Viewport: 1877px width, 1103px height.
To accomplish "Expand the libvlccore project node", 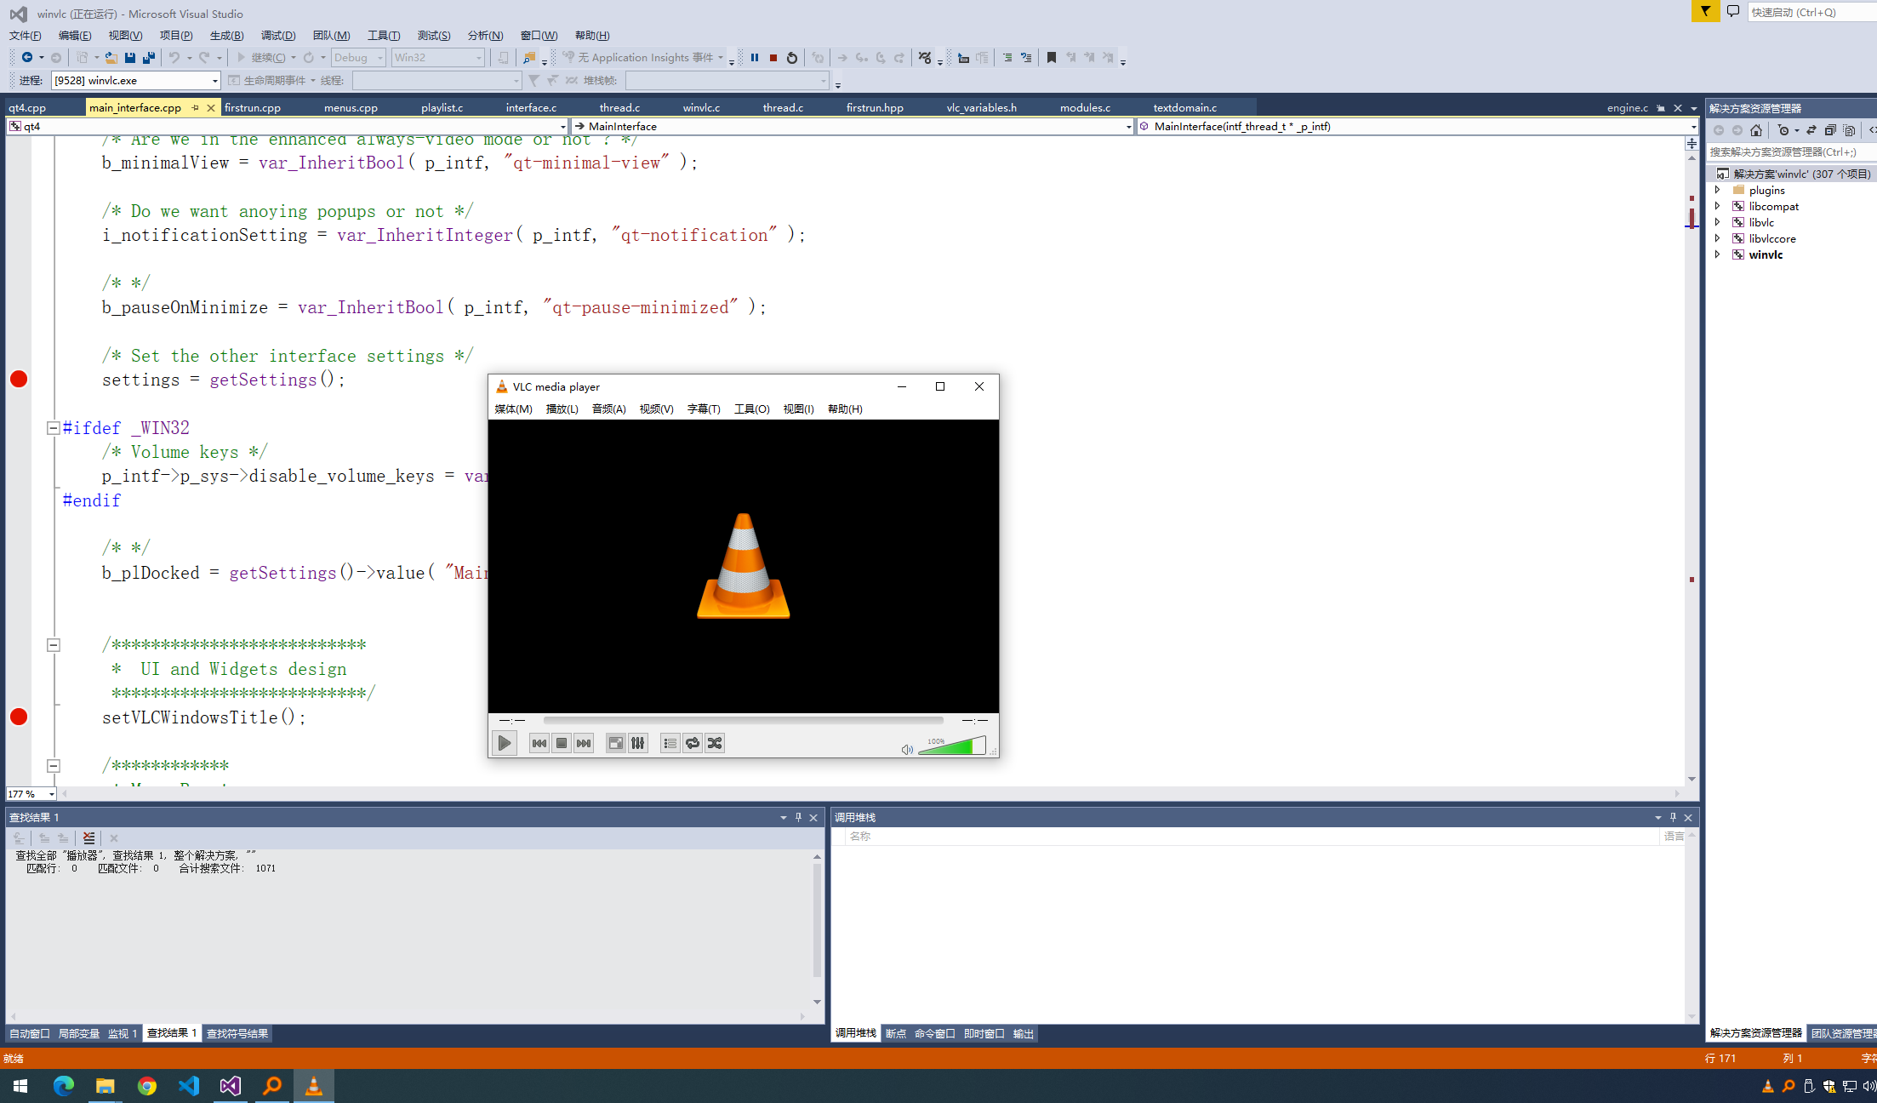I will pos(1717,238).
